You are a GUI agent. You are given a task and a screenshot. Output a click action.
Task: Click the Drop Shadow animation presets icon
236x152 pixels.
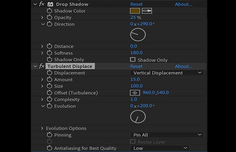pyautogui.click(x=50, y=4)
